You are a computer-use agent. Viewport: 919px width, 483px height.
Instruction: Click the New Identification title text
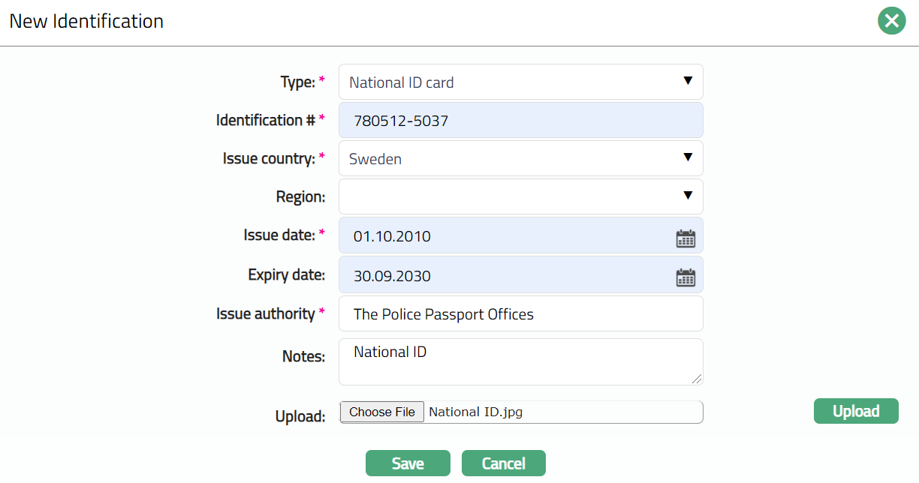tap(86, 21)
